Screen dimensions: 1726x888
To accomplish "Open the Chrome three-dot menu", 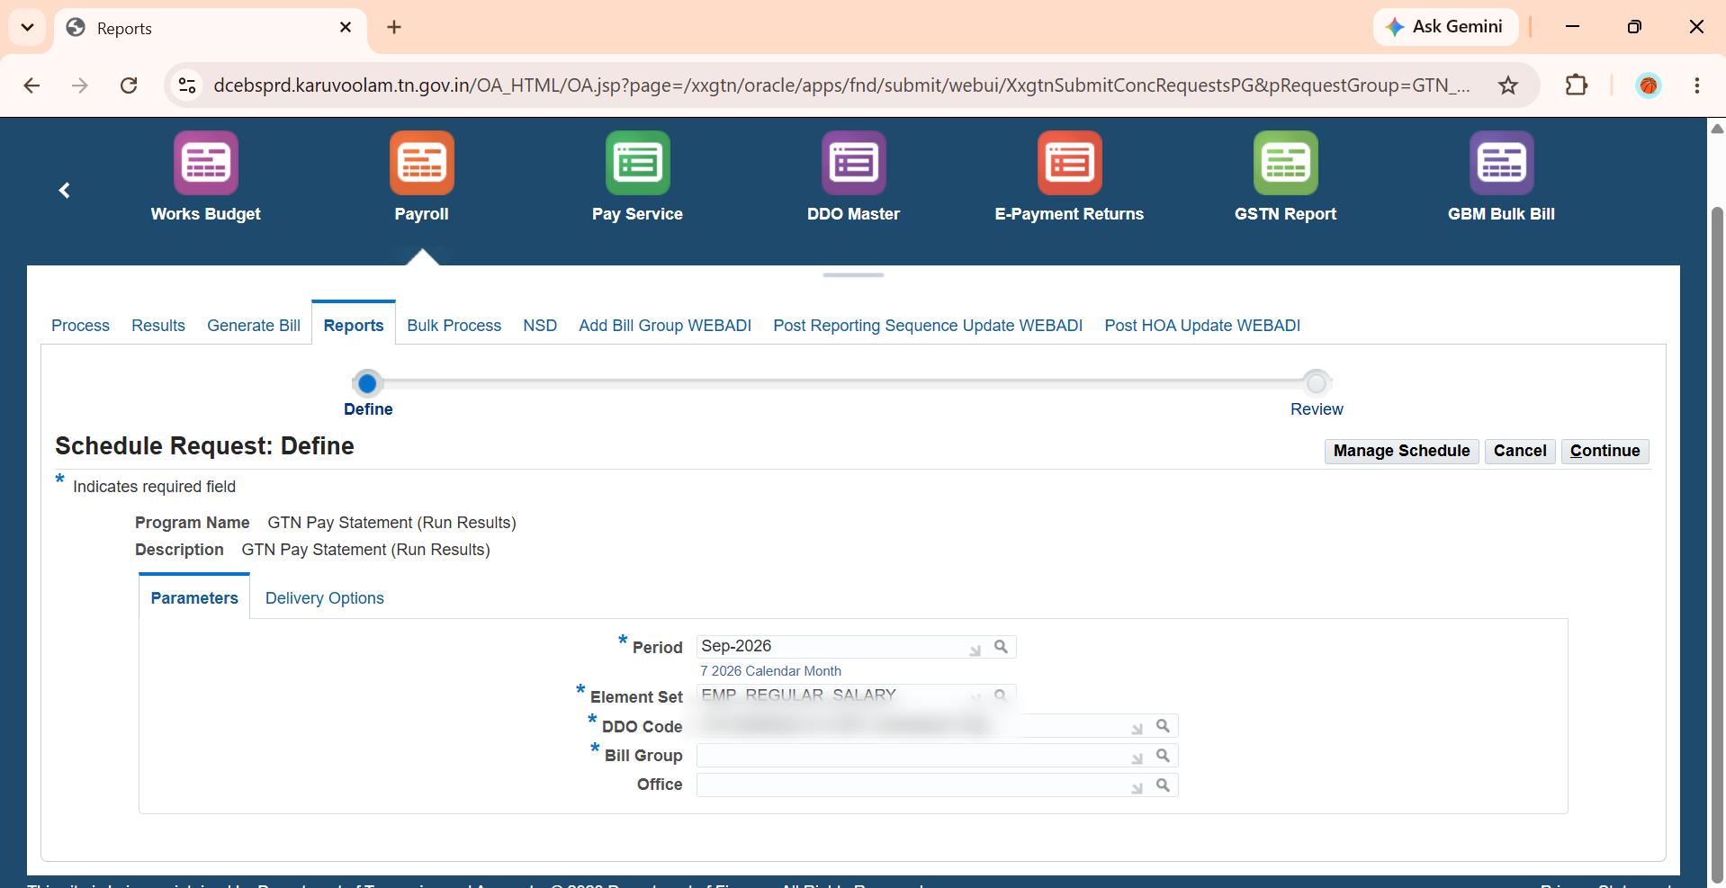I will coord(1697,85).
